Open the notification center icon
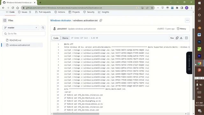Screen dimensions: 204x115 [199, 111]
